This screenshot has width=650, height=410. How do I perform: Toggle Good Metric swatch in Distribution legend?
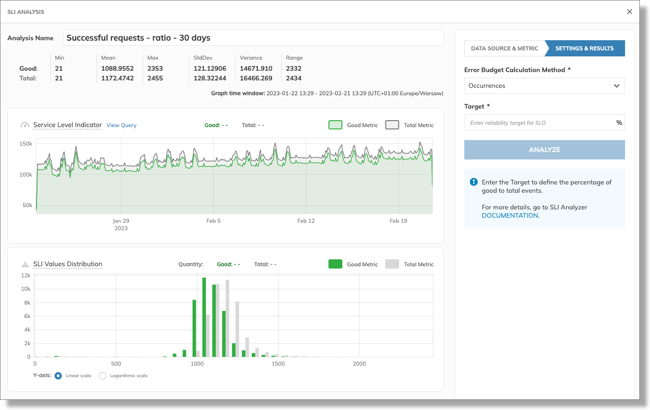pyautogui.click(x=335, y=264)
